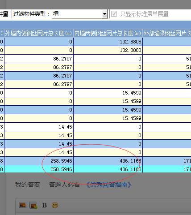Select cell 15.4599 in the blue row
This screenshot has height=215, width=191.
(108, 110)
